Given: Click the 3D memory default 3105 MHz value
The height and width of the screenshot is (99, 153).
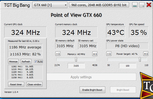Looking at the screenshot, I should (x=65, y=46).
